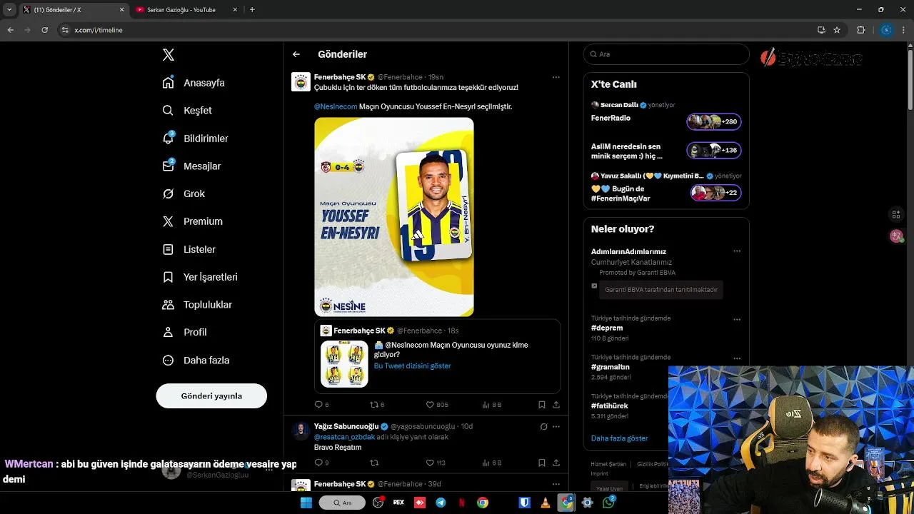Screen dimensions: 914x514
Task: Like Bravo Reşatım tweet with 113 likes
Action: [436, 463]
